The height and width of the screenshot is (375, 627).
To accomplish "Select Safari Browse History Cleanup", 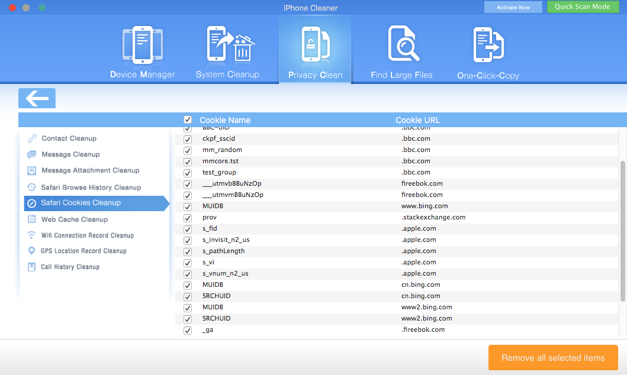I will (x=91, y=187).
